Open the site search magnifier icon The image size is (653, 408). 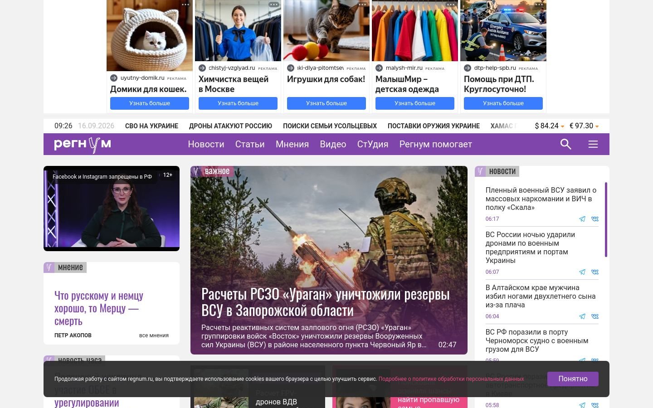(565, 144)
